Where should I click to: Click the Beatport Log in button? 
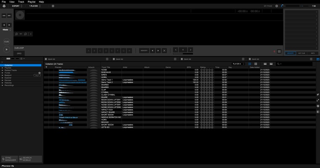(x=37, y=75)
